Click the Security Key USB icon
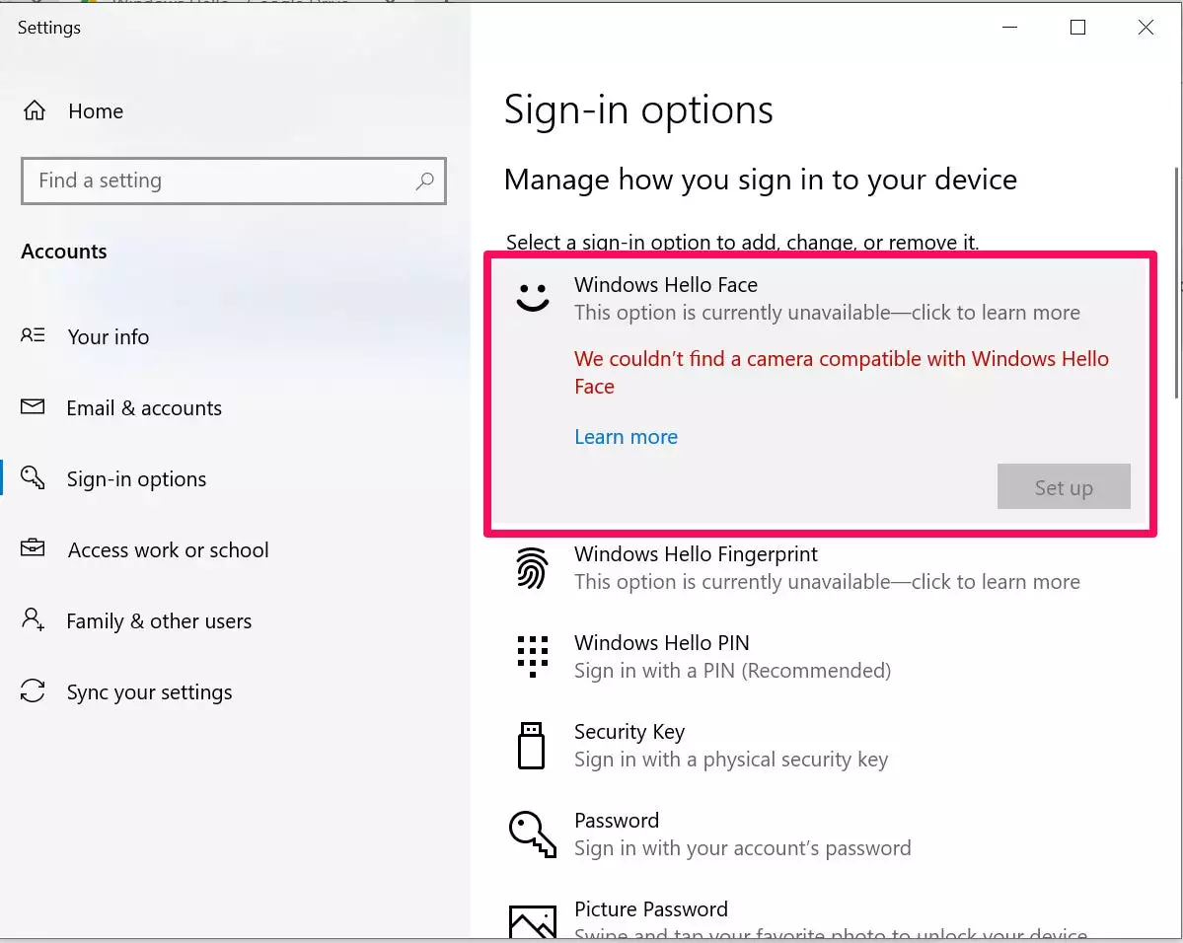 (x=531, y=746)
